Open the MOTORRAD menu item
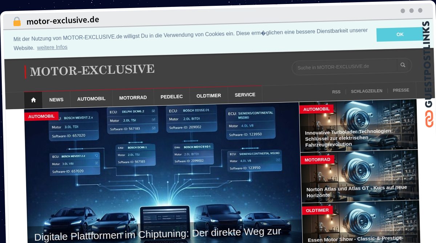 click(x=133, y=98)
